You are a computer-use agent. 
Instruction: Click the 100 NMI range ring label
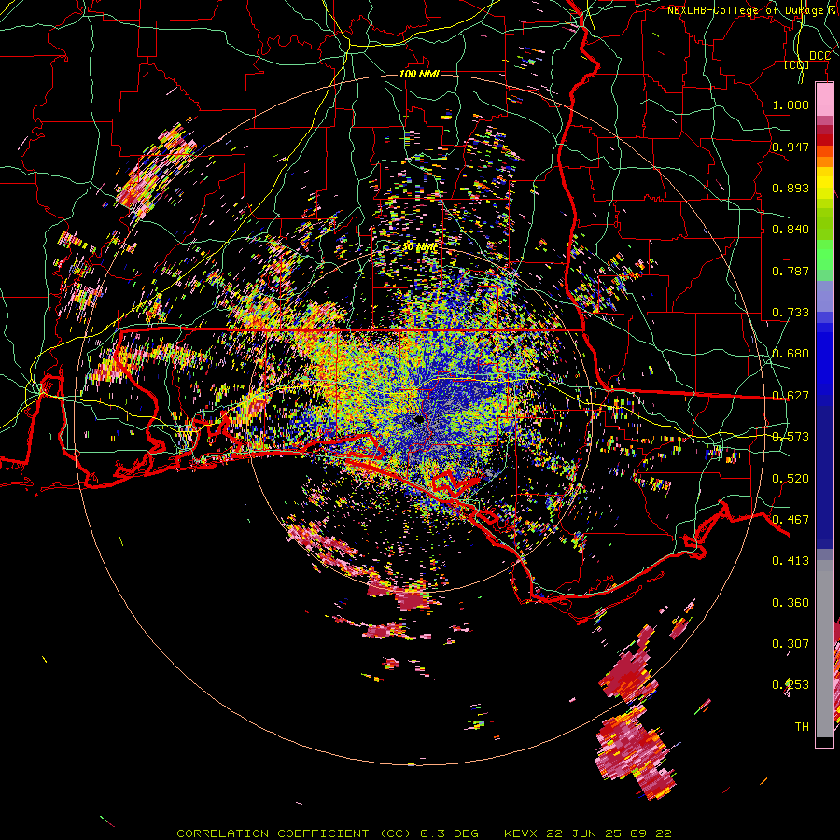tap(419, 74)
